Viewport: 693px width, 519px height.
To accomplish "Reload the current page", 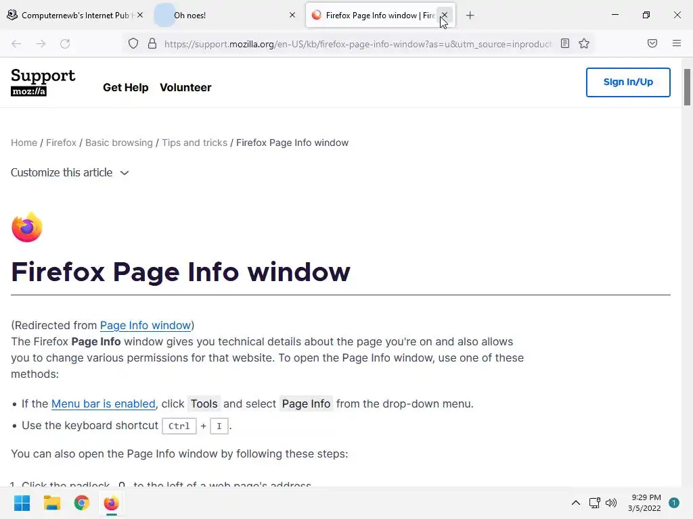I will pos(65,44).
